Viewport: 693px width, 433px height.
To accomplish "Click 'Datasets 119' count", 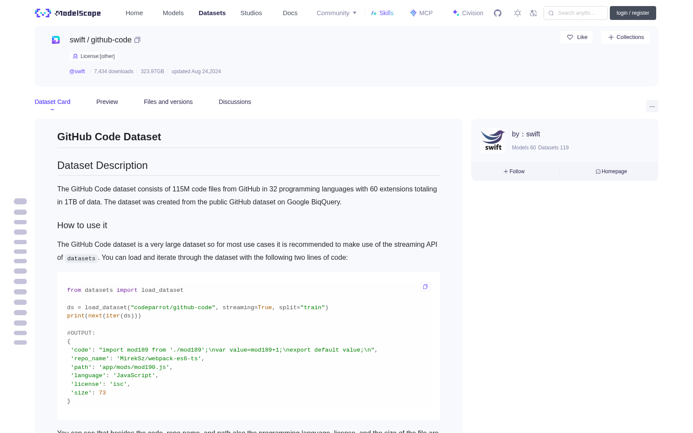I will coord(554,148).
